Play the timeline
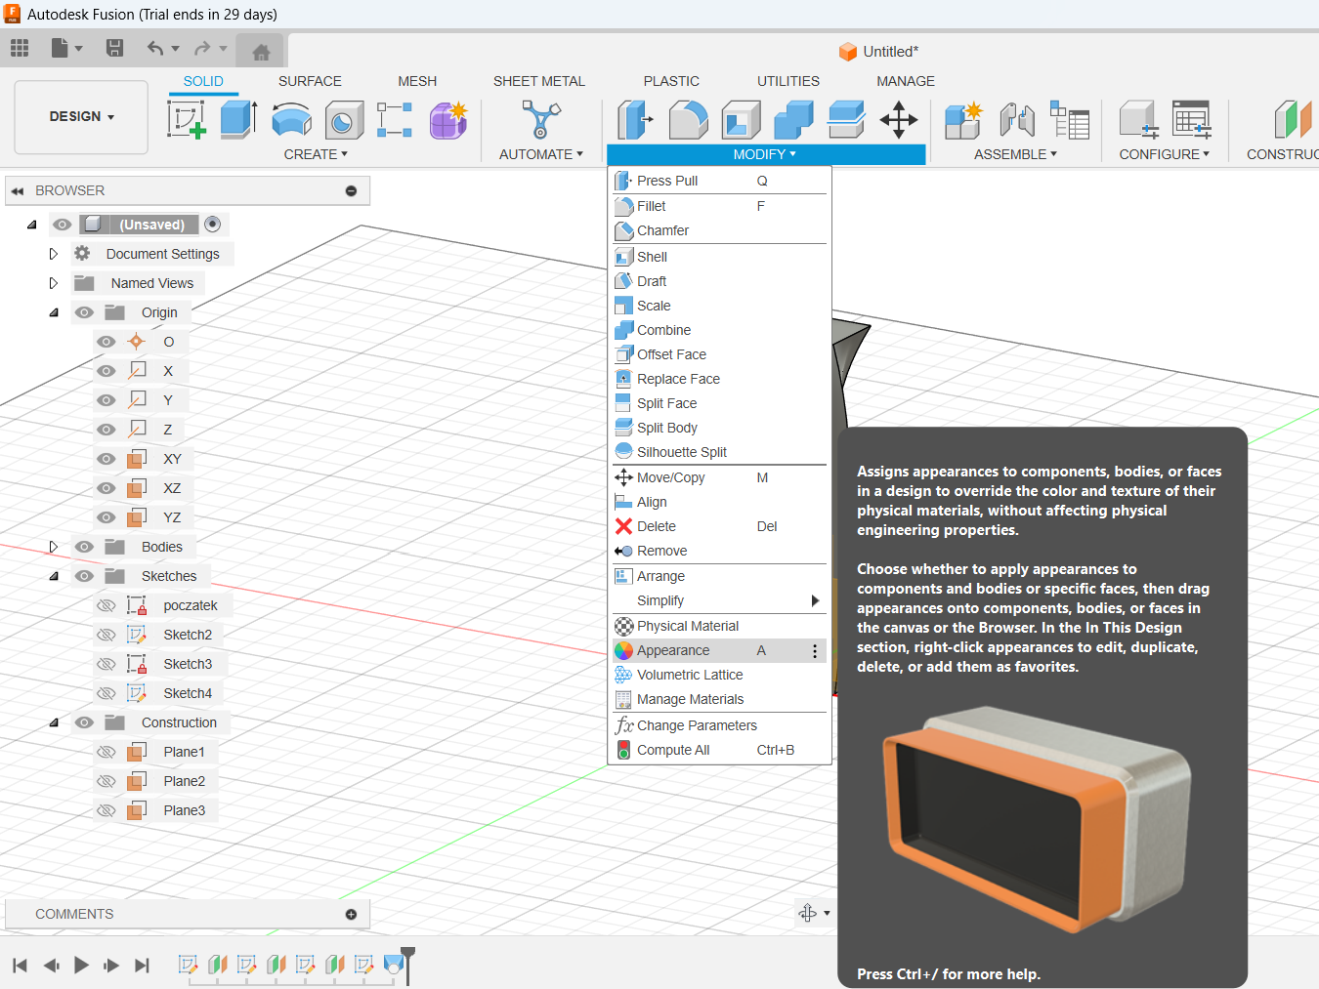Image resolution: width=1319 pixels, height=989 pixels. [81, 966]
